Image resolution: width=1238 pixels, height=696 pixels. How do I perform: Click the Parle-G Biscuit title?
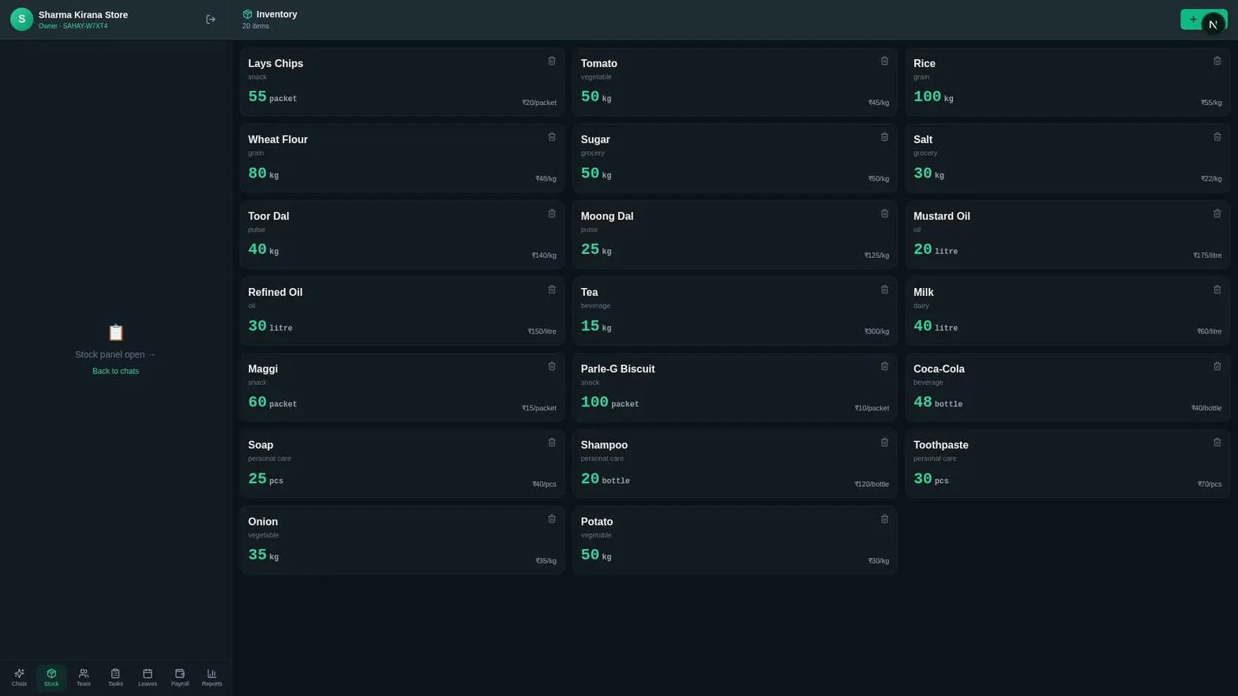[x=617, y=369]
